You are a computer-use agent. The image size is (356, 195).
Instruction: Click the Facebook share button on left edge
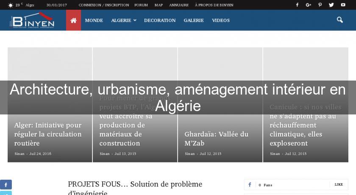pyautogui.click(x=6, y=184)
